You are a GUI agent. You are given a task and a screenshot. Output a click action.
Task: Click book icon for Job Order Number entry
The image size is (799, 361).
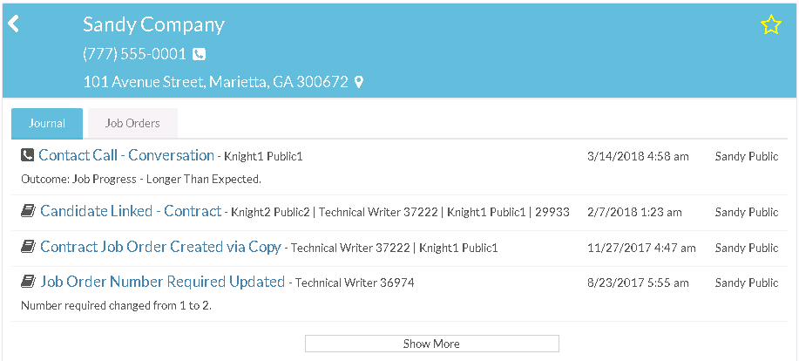click(x=27, y=282)
